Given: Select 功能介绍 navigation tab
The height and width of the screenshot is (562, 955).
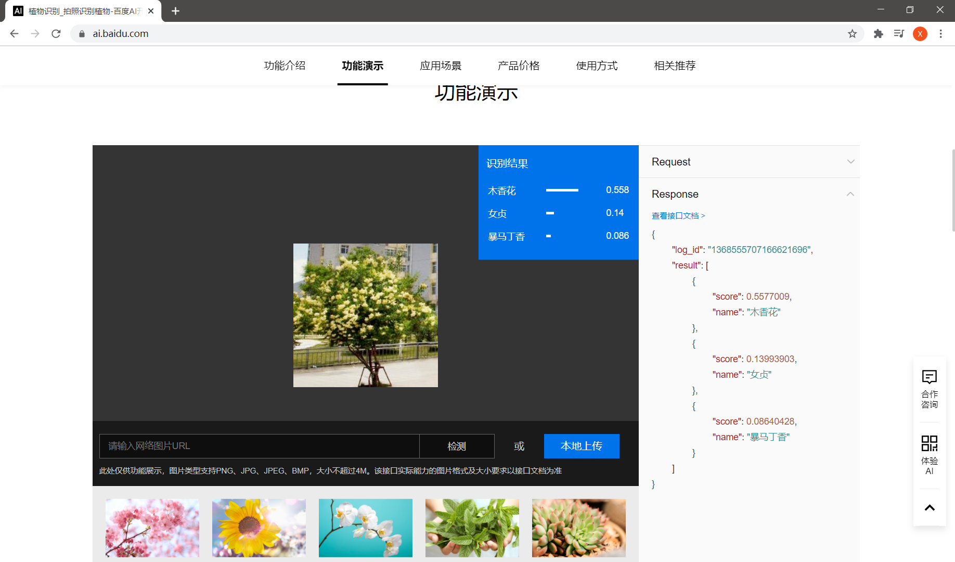Looking at the screenshot, I should pos(285,66).
